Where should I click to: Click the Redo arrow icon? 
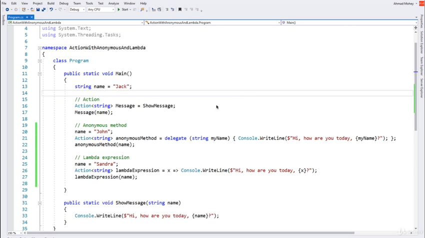click(x=60, y=9)
